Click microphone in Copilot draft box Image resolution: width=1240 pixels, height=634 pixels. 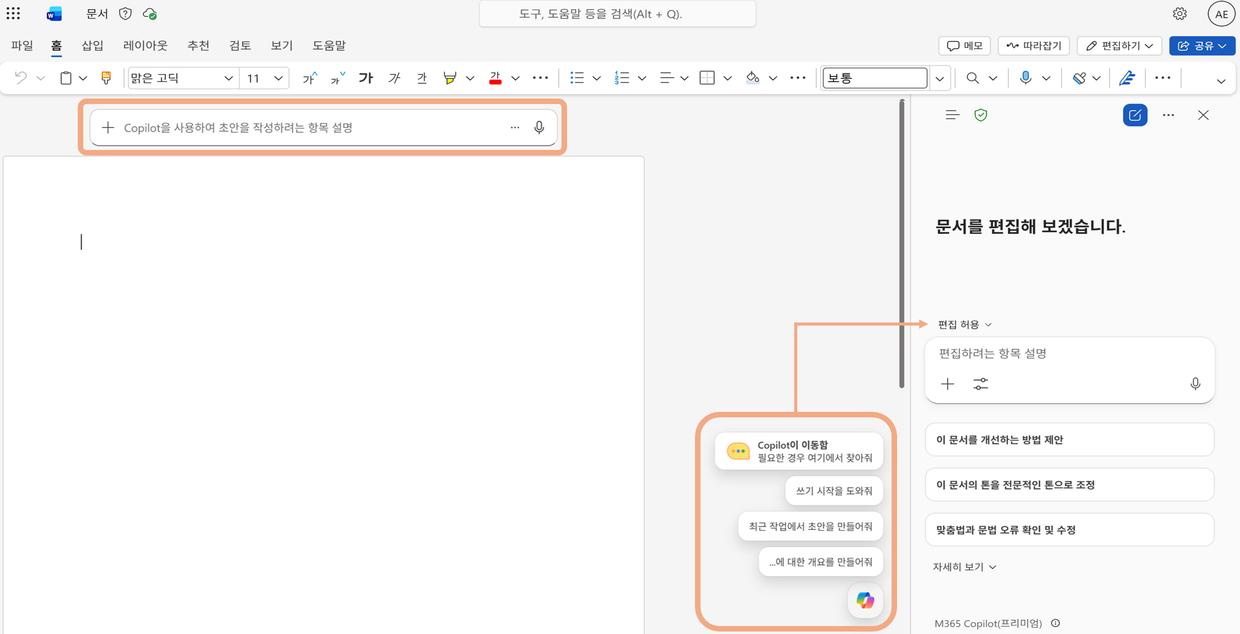click(539, 127)
